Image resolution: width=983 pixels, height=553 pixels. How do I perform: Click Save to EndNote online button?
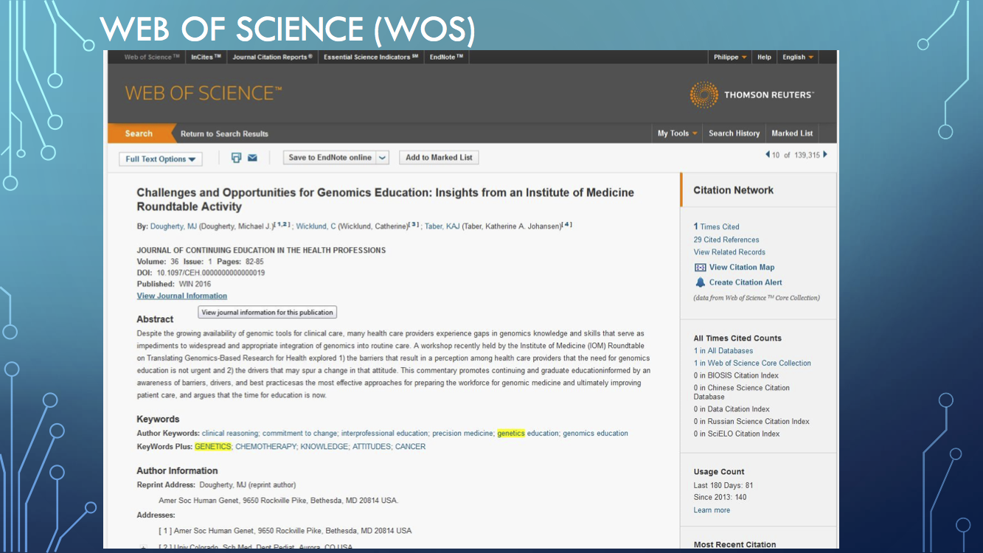coord(330,157)
